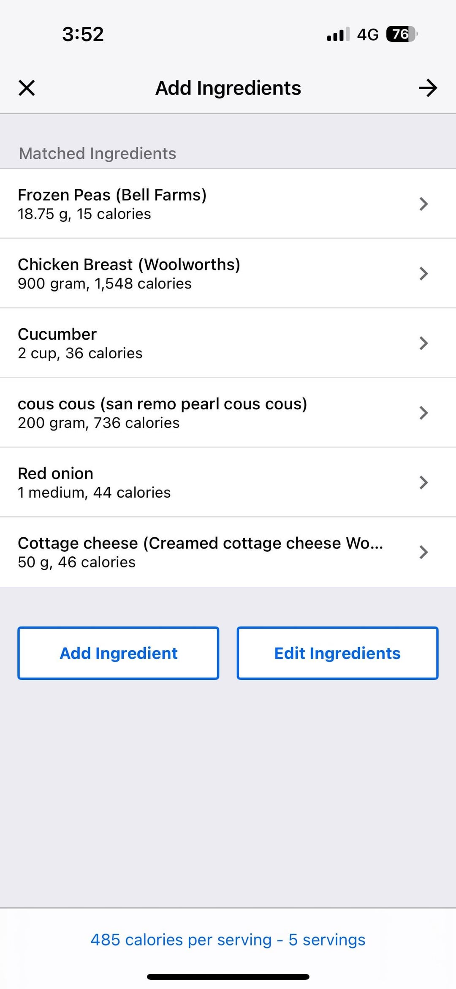Image resolution: width=456 pixels, height=989 pixels.
Task: Close the Add Ingredients screen
Action: coord(27,88)
